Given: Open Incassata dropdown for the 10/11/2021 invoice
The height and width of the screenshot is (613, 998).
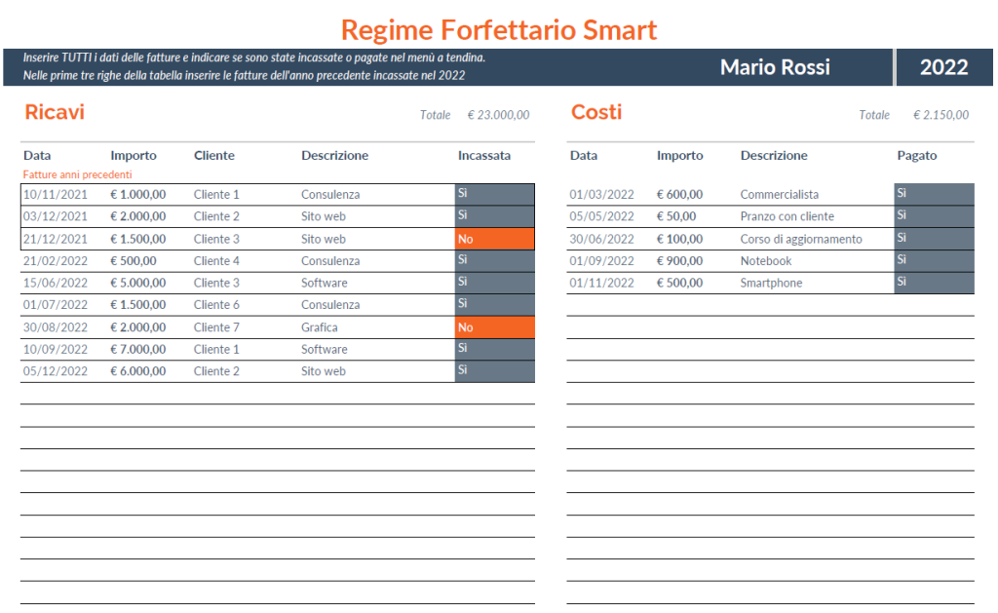Looking at the screenshot, I should point(494,194).
